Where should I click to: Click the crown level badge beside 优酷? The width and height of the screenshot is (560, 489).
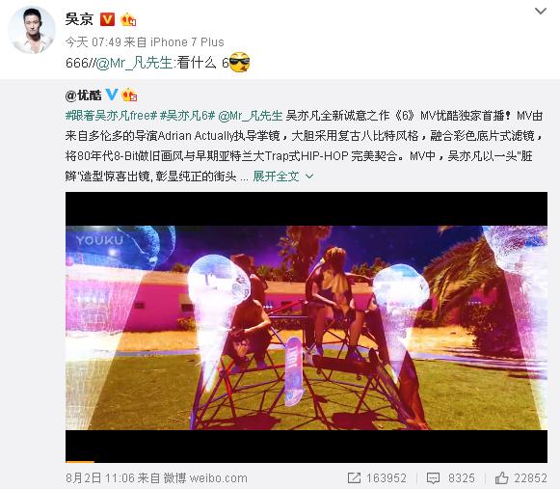(129, 95)
